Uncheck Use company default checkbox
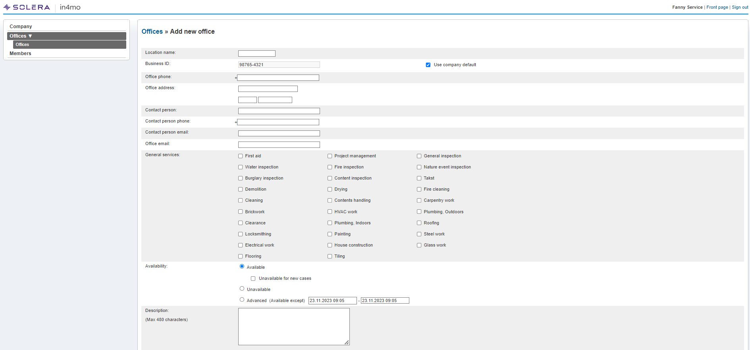The width and height of the screenshot is (750, 350). point(428,65)
